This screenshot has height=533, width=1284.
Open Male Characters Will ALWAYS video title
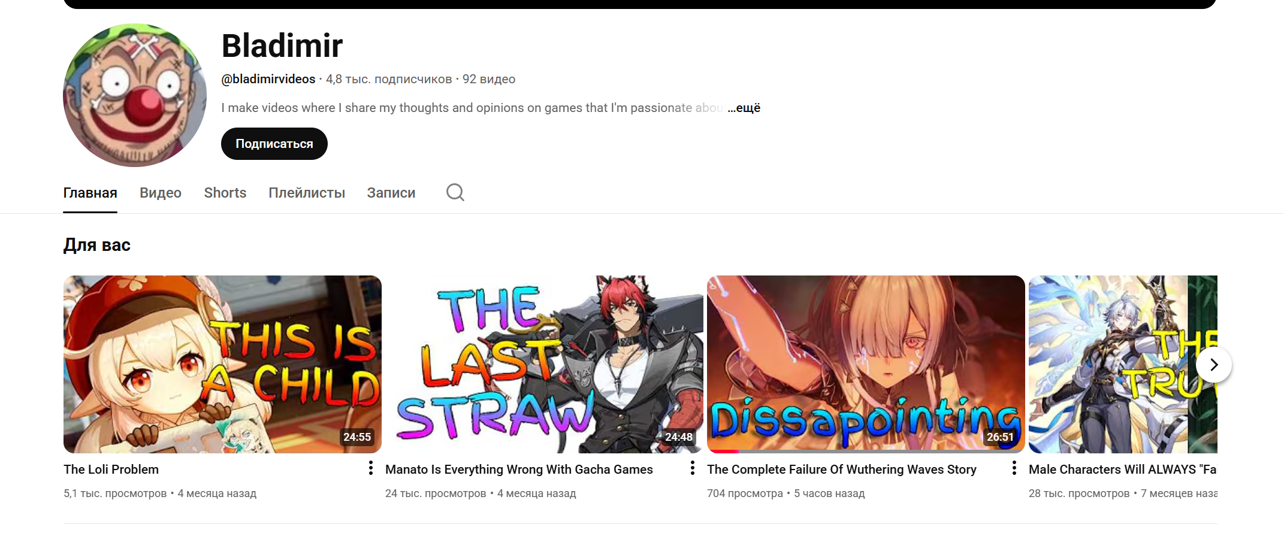[x=1123, y=470]
